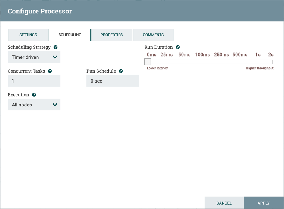Focus the Run Schedule text field
284x209 pixels.
tap(113, 81)
